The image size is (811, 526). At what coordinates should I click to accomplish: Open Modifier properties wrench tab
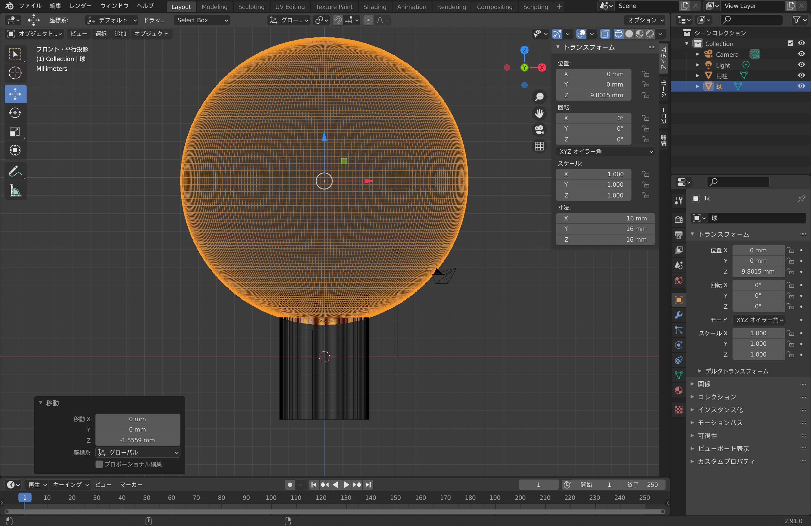[679, 315]
